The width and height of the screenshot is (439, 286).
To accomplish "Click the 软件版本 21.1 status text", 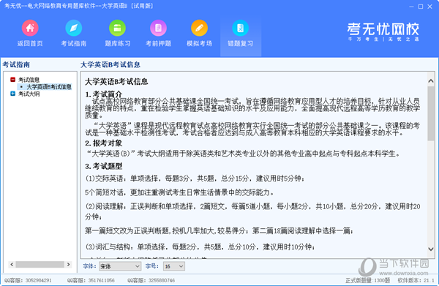I will pyautogui.click(x=416, y=280).
